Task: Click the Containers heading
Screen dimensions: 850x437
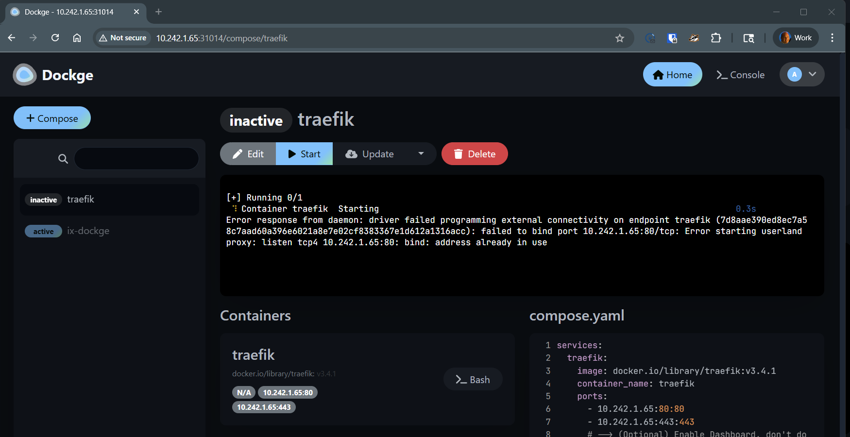Action: pyautogui.click(x=255, y=316)
